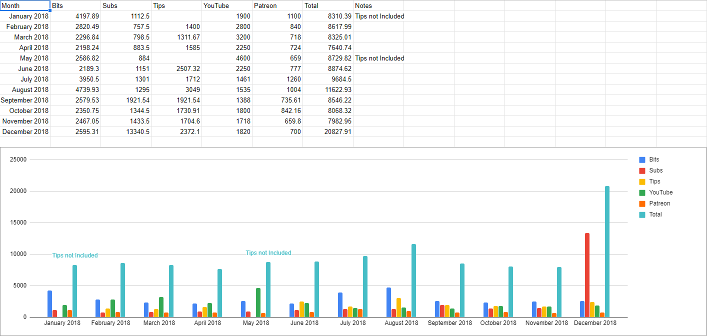This screenshot has height=336, width=707.
Task: Click the green YouTube bar for May 2018
Action: [x=258, y=302]
